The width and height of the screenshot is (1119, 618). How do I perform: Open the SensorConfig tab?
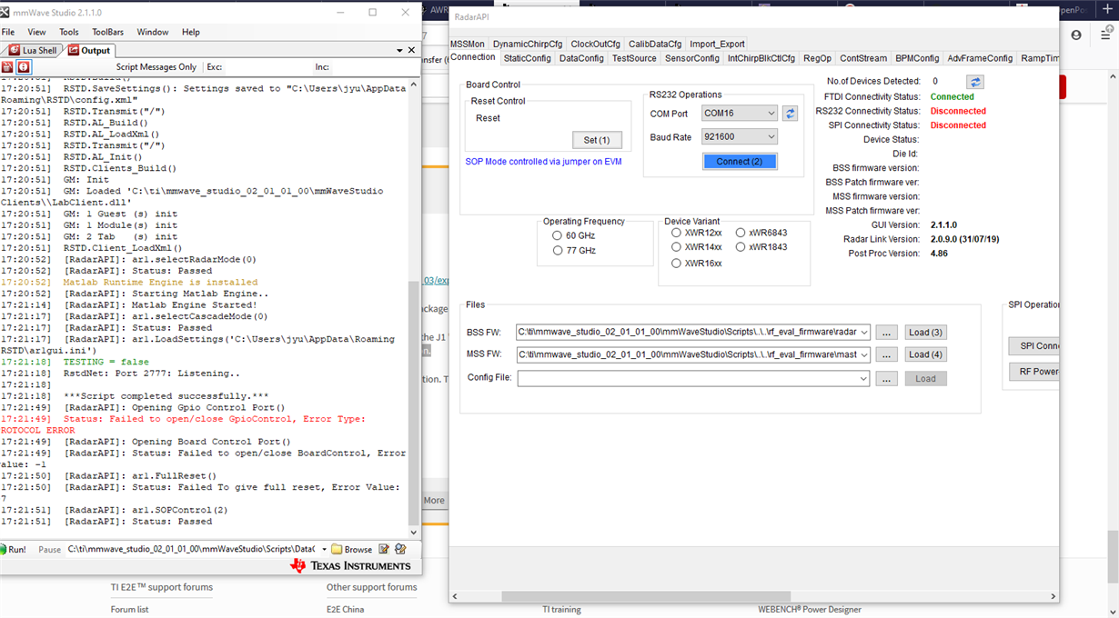[x=692, y=58]
